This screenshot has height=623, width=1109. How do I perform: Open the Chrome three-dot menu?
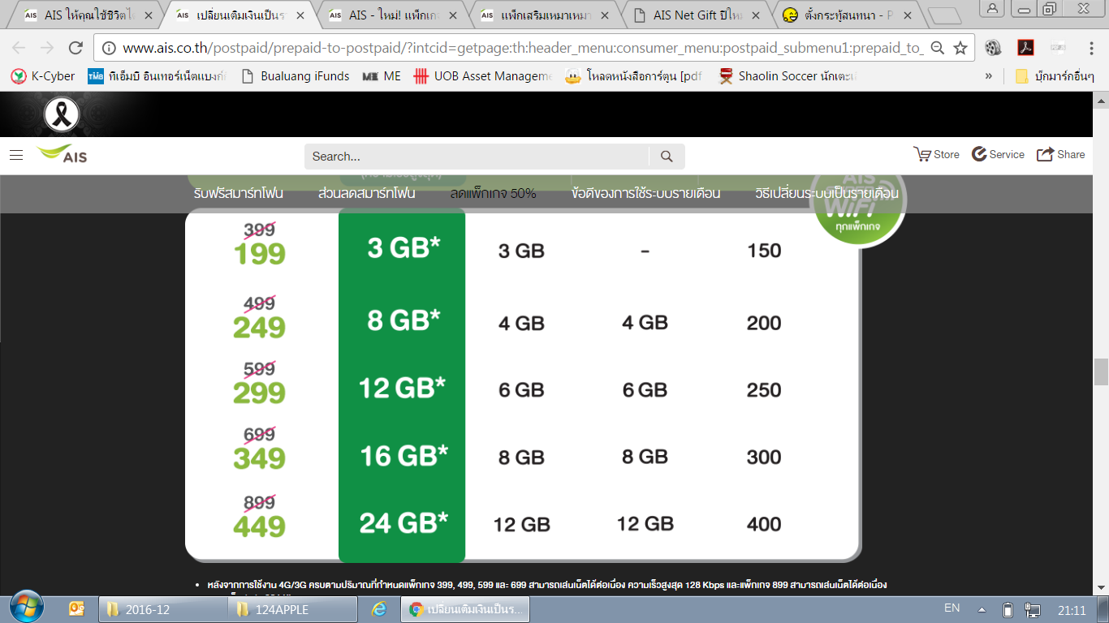pyautogui.click(x=1090, y=48)
